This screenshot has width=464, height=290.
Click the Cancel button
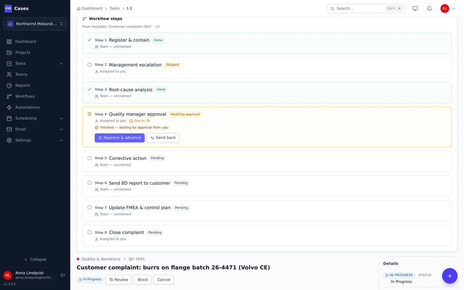[x=164, y=280]
